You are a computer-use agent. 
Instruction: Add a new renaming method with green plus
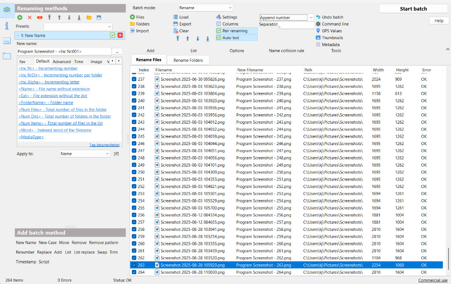click(20, 17)
